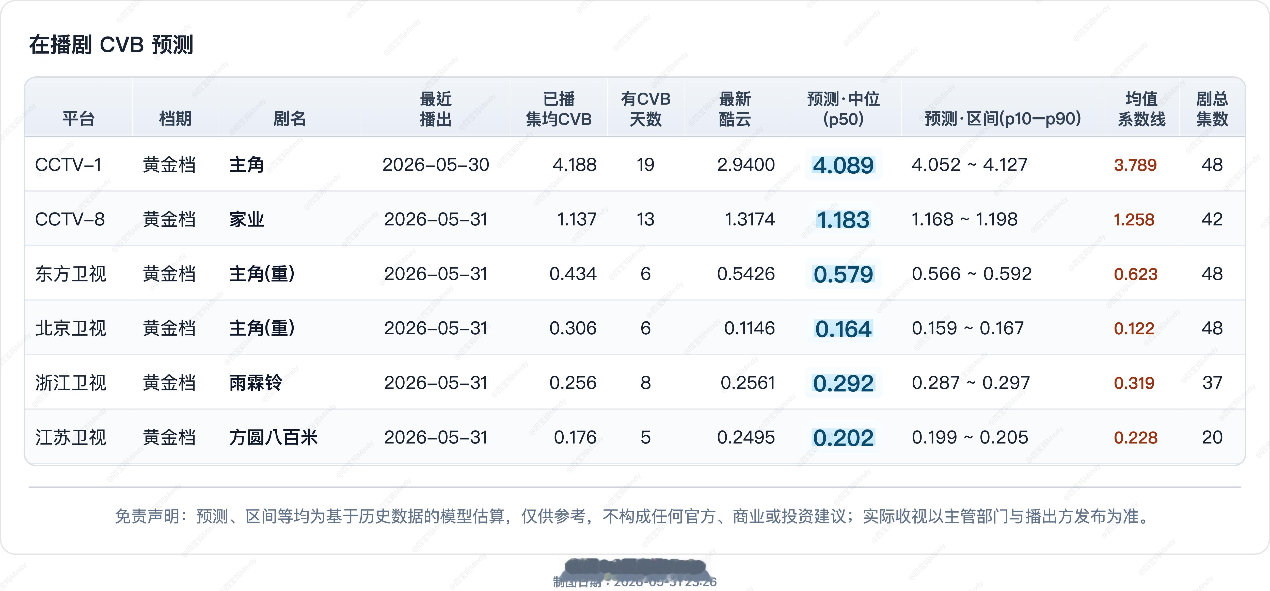This screenshot has height=591, width=1270.
Task: Select the 江苏卫视 platform cell
Action: [x=71, y=438]
